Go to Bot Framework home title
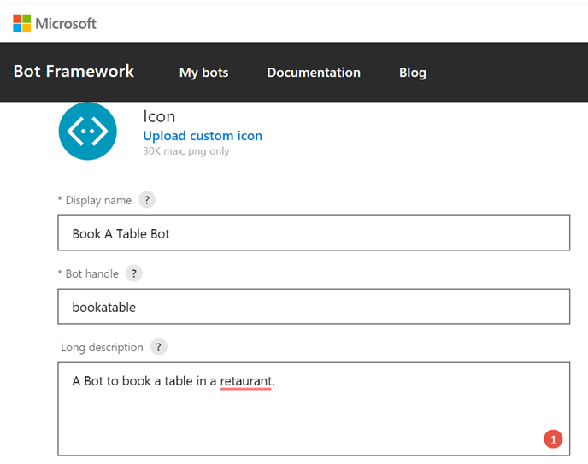Viewport: 588px width, 464px height. (73, 72)
